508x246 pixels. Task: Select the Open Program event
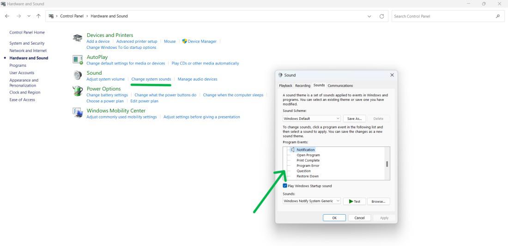pyautogui.click(x=308, y=155)
